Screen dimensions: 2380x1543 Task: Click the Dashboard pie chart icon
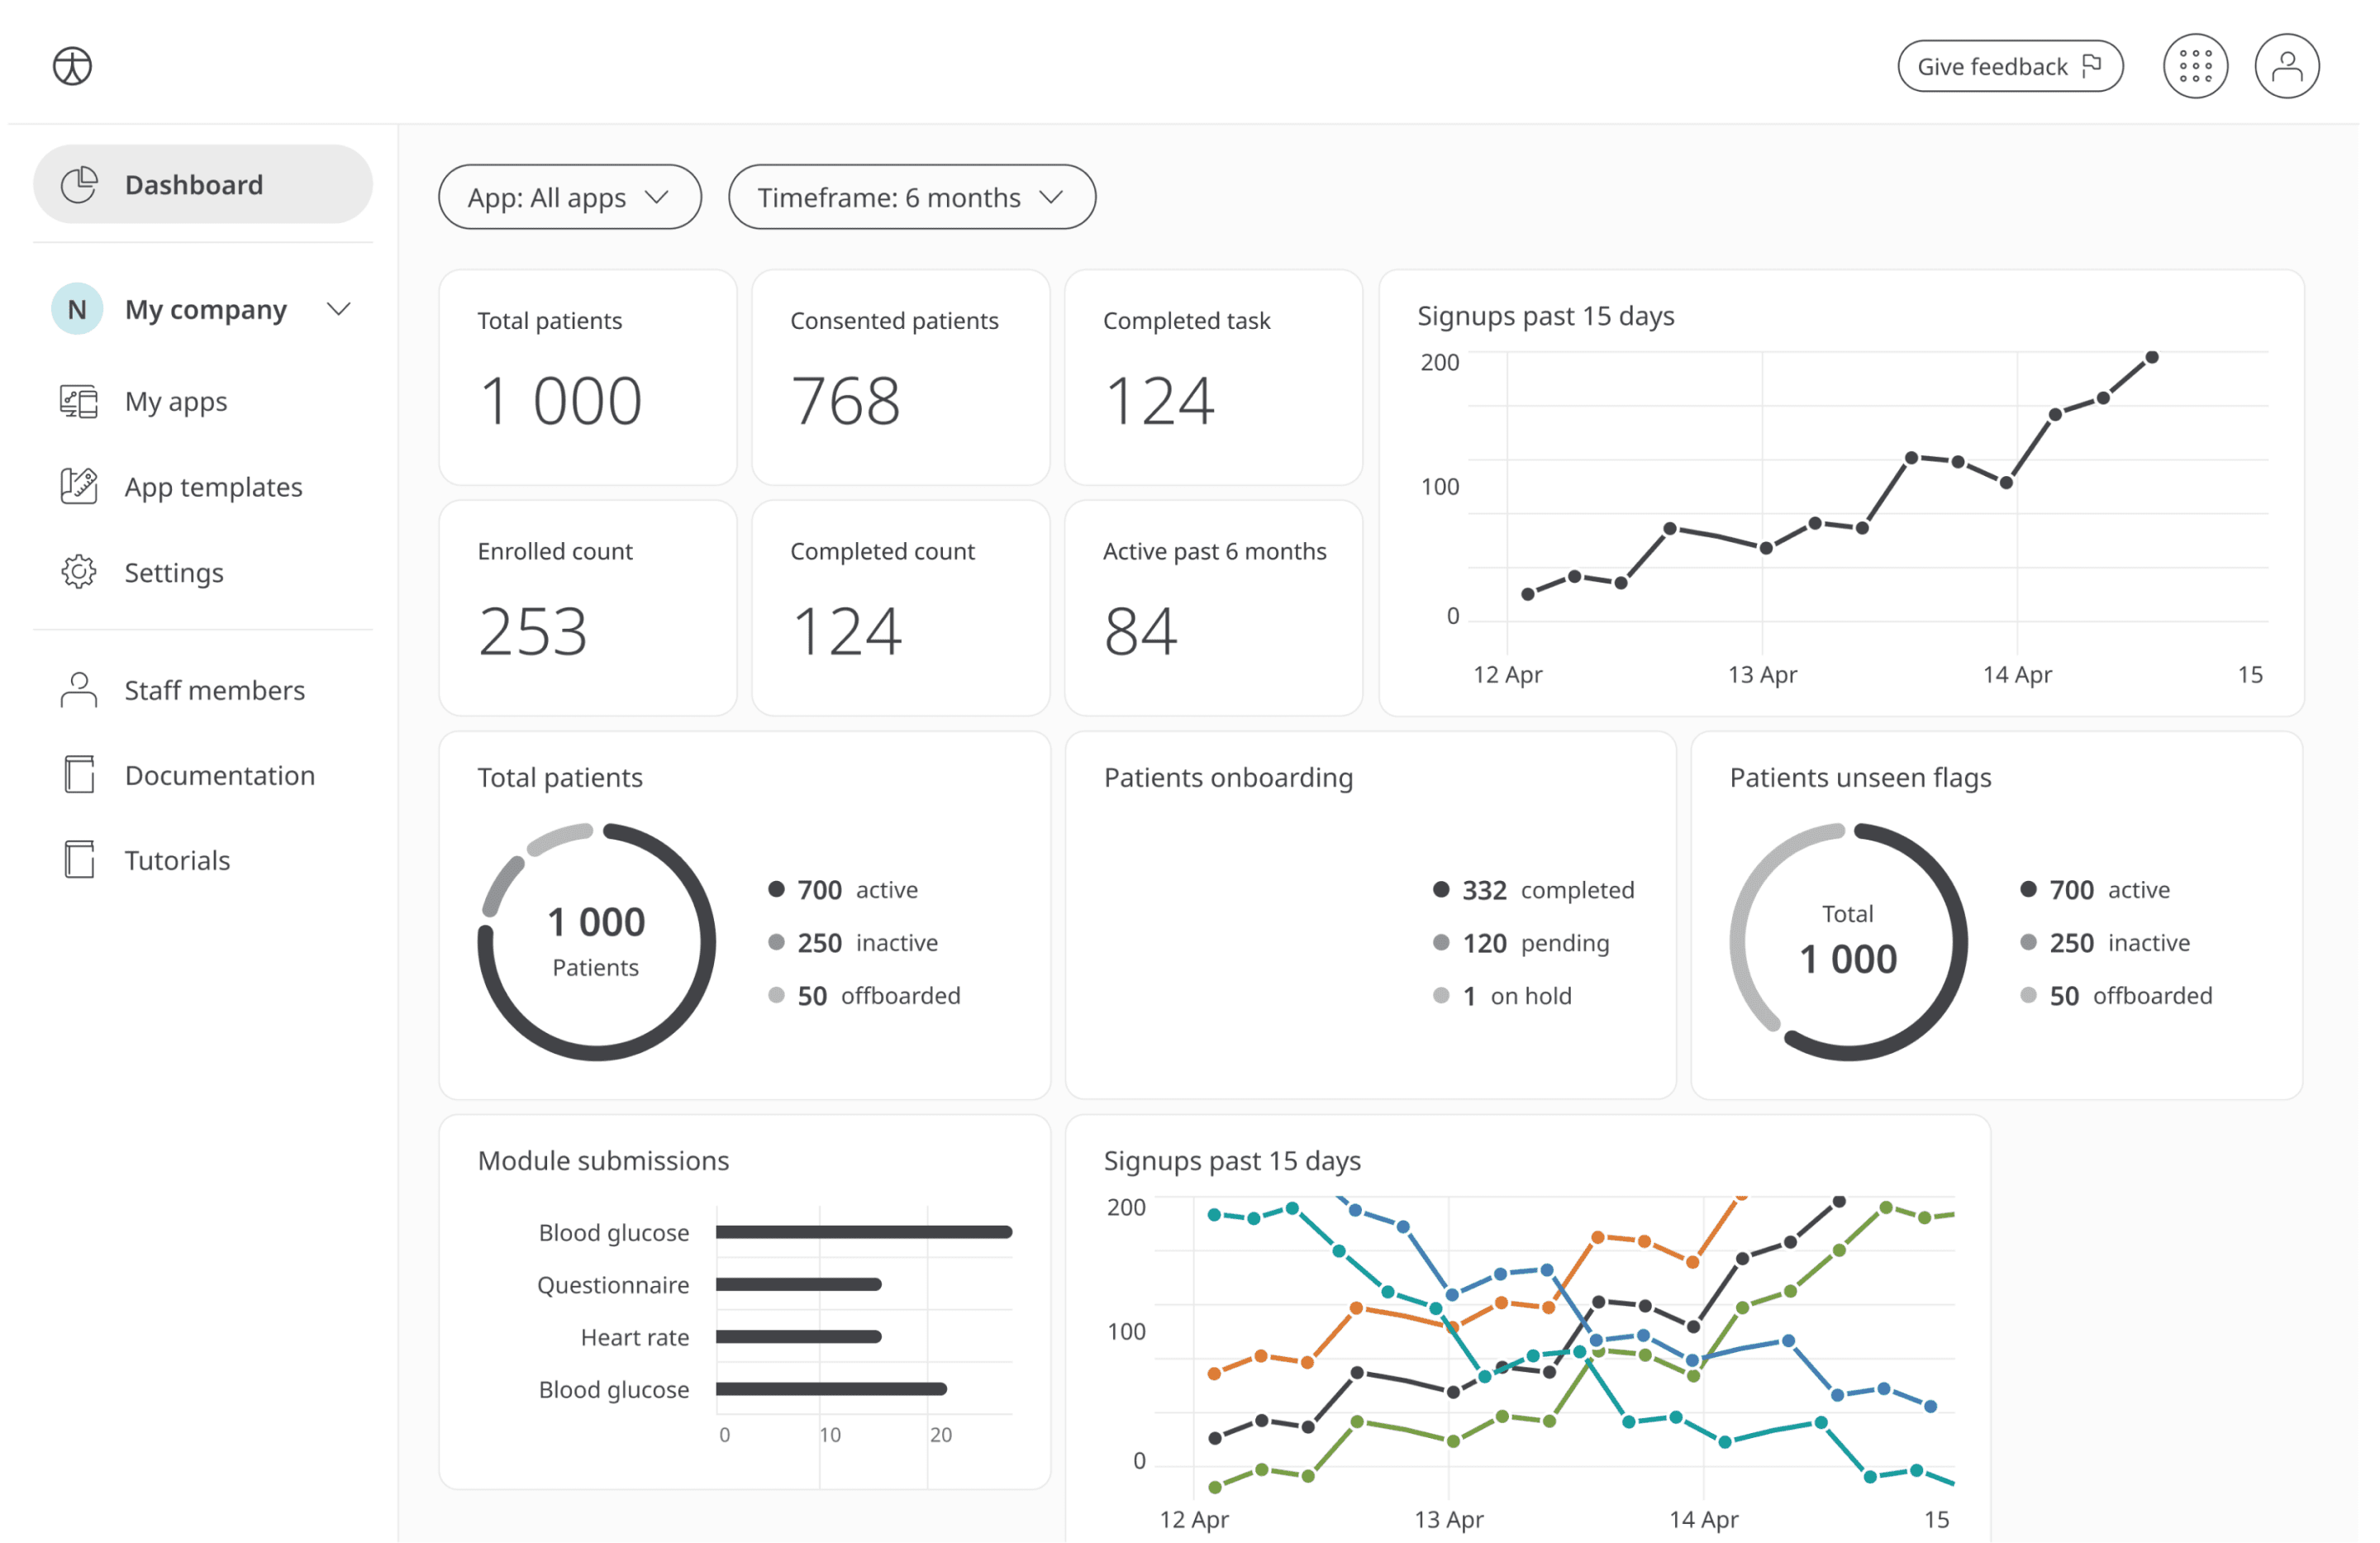[x=79, y=185]
